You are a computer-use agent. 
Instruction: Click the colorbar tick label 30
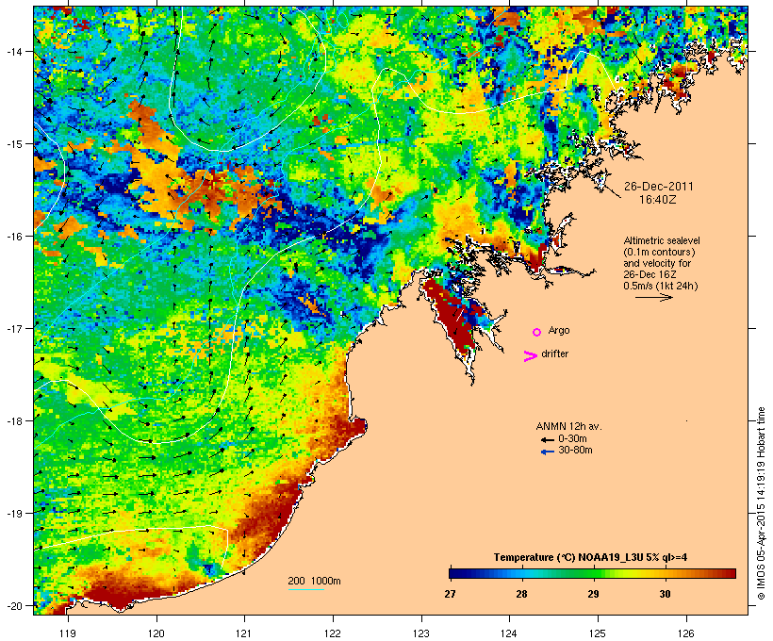coord(665,594)
